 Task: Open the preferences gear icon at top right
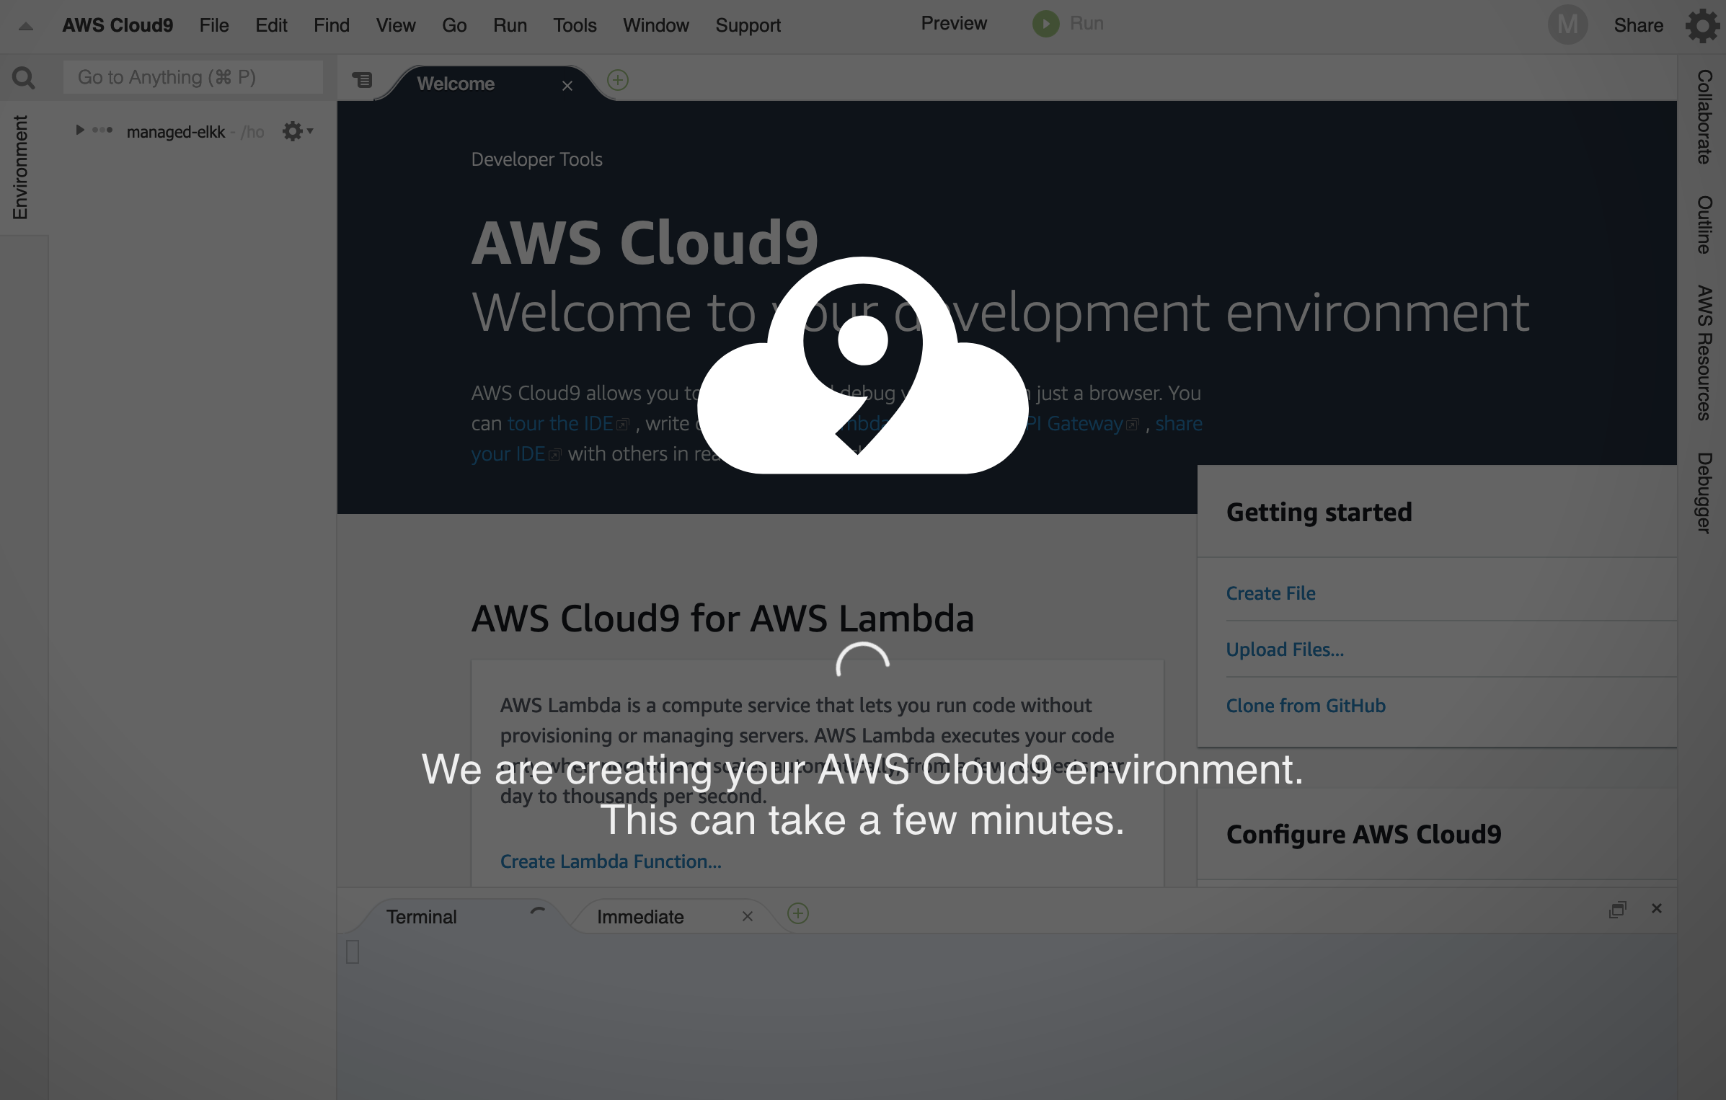coord(1703,26)
